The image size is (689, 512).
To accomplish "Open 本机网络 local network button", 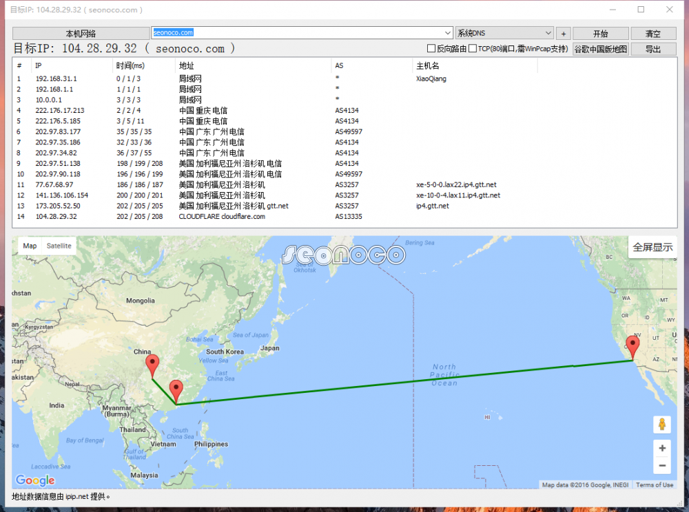I will pos(81,34).
